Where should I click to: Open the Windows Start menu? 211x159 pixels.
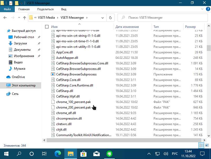(6, 154)
